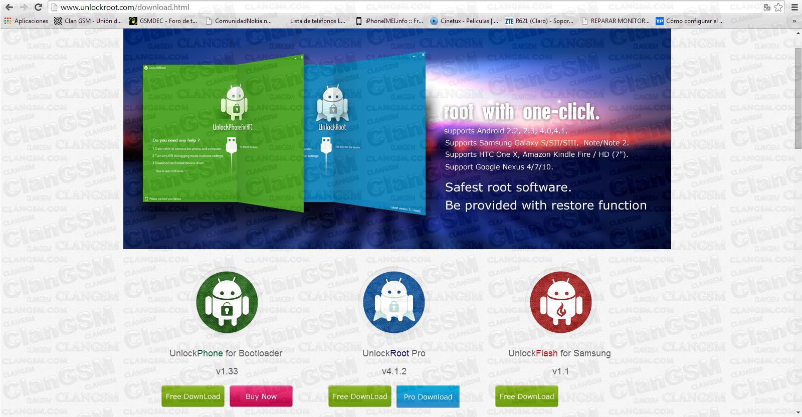Click the green UnlockPhone android icon
Image resolution: width=802 pixels, height=417 pixels.
tap(227, 302)
